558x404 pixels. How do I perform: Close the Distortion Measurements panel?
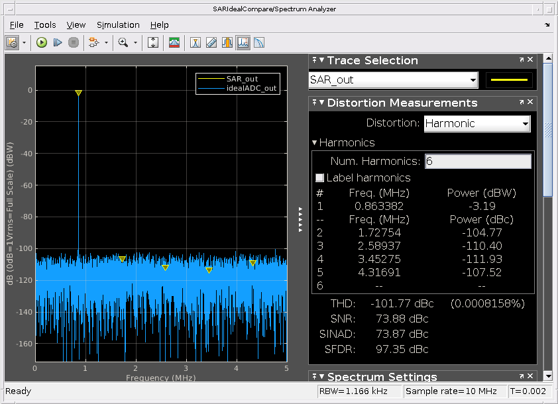tap(530, 103)
